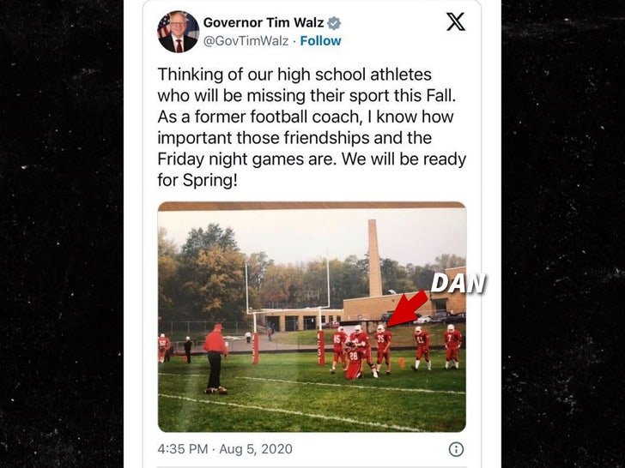Click the white DAN label on the photo
Image resolution: width=625 pixels, height=468 pixels.
[458, 284]
